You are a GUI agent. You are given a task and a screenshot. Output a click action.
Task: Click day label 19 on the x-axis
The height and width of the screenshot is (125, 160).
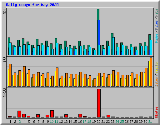coord(94,122)
